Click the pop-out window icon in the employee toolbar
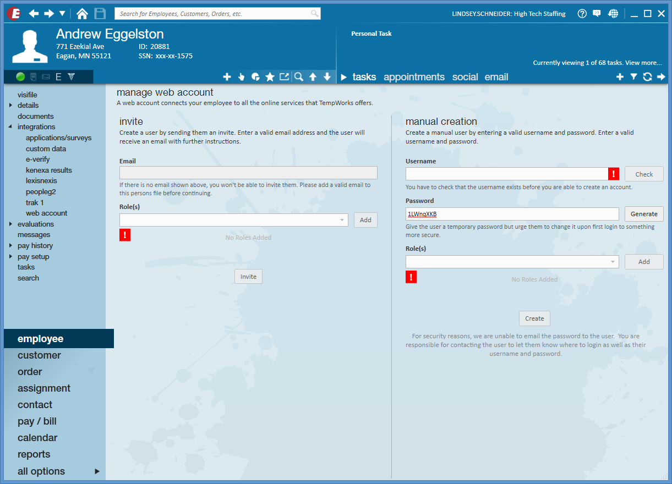Screen dimensions: 672x484 tap(284, 77)
